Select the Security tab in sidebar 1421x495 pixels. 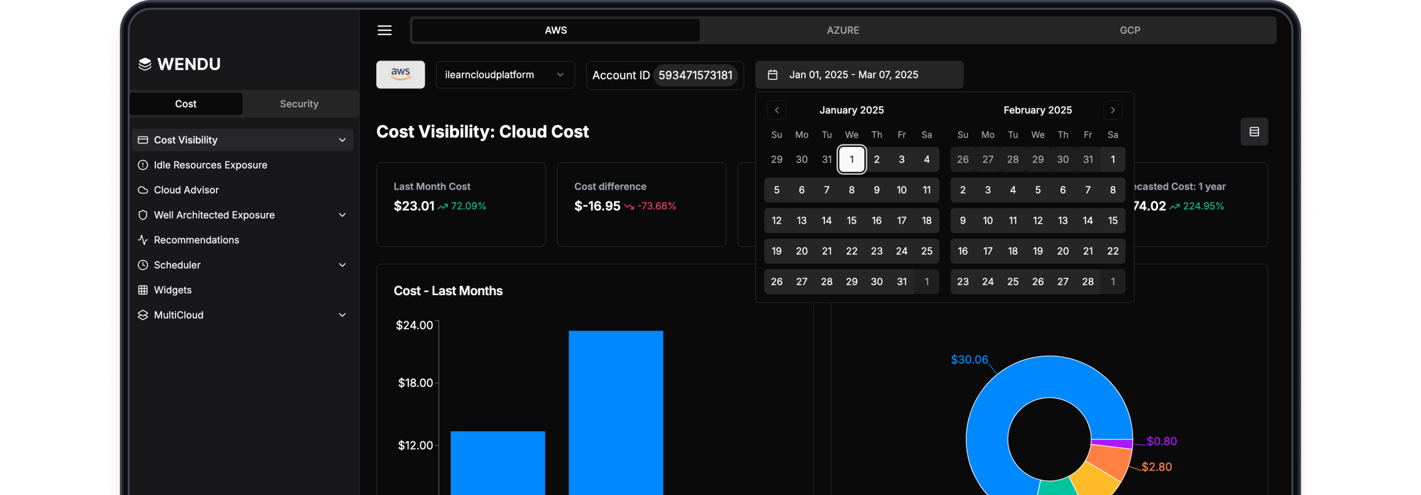pyautogui.click(x=299, y=104)
